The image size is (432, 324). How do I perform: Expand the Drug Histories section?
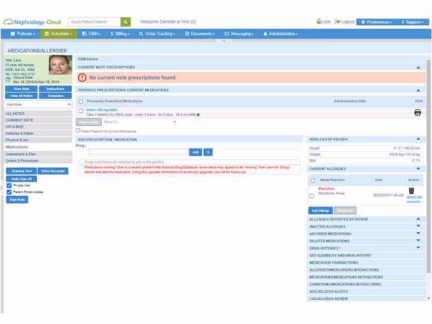point(418,248)
